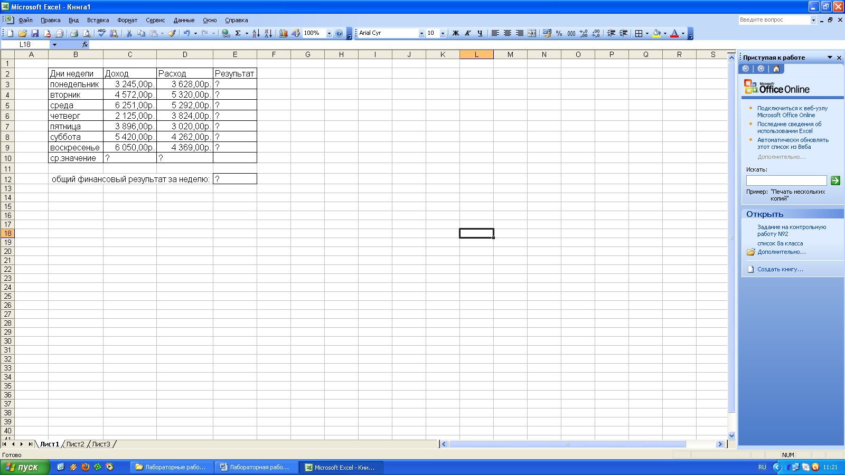This screenshot has height=475, width=845.
Task: Go to Home in task pane
Action: [x=776, y=69]
